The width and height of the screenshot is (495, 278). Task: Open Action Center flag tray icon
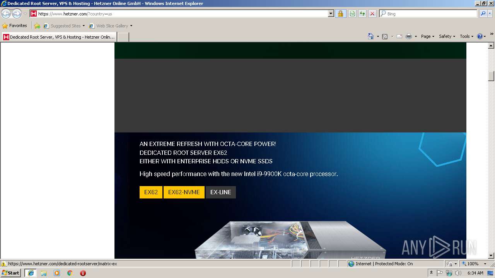click(440, 273)
